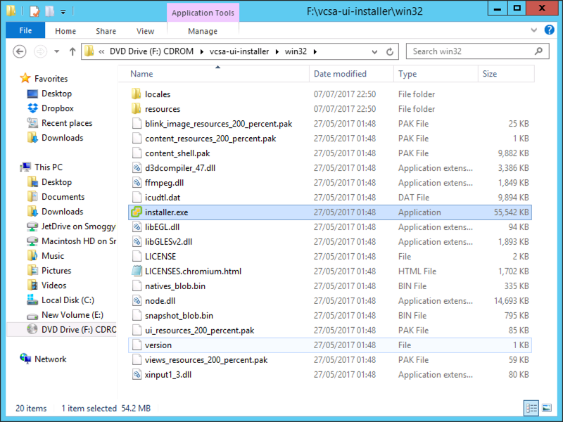The image size is (563, 422).
Task: Click the xinput1_3.dll file icon
Action: click(137, 375)
